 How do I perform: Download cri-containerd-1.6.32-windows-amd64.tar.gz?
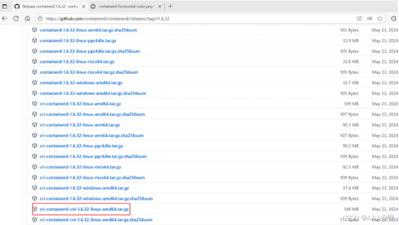tap(84, 188)
